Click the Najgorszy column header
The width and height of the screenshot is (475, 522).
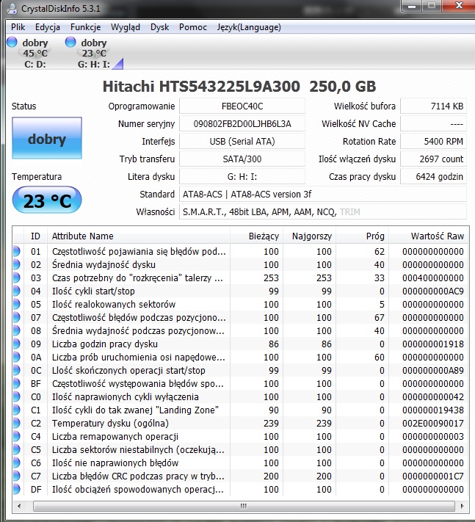pos(309,236)
